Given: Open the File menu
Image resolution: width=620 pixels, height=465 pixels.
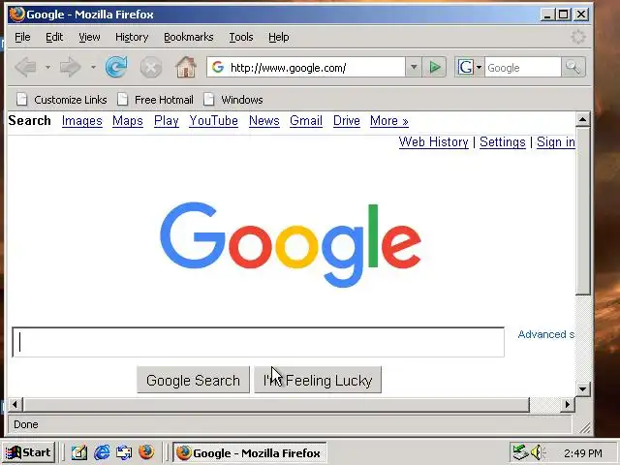Looking at the screenshot, I should 22,37.
